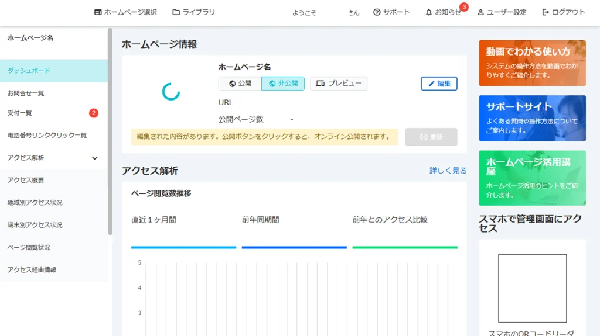The image size is (600, 336).
Task: Open お知らせ bell notifications
Action: point(429,12)
